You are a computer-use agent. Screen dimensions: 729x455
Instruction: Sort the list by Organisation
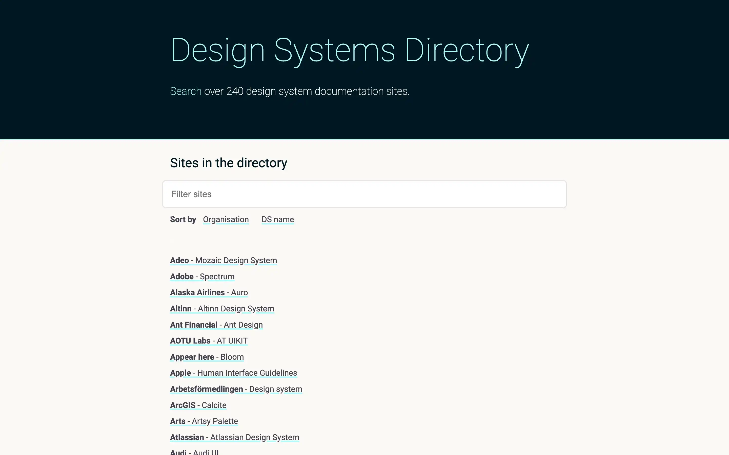226,219
